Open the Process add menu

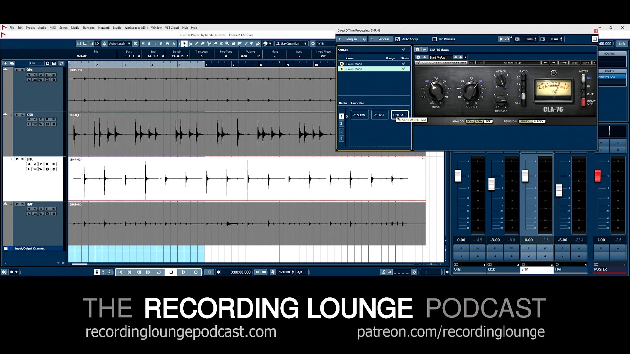(x=381, y=39)
